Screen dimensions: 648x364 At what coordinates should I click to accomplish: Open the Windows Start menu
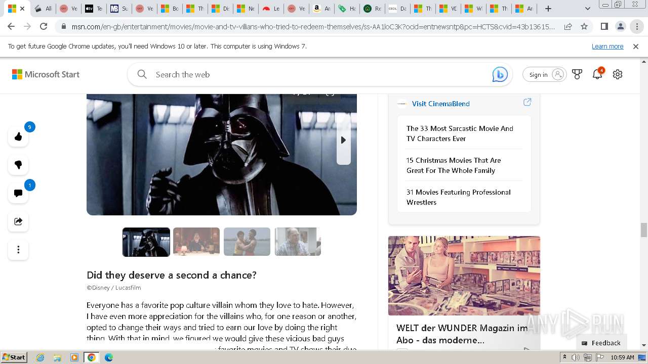click(14, 357)
